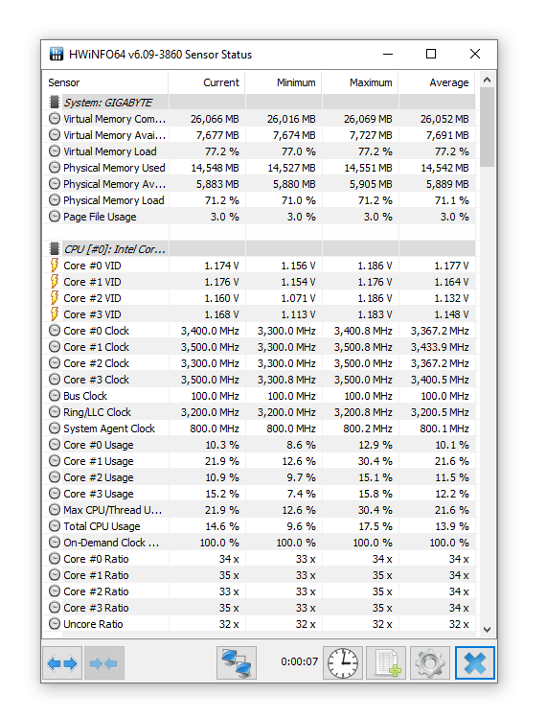
Task: Click the scrollbar down arrow
Action: coord(487,629)
